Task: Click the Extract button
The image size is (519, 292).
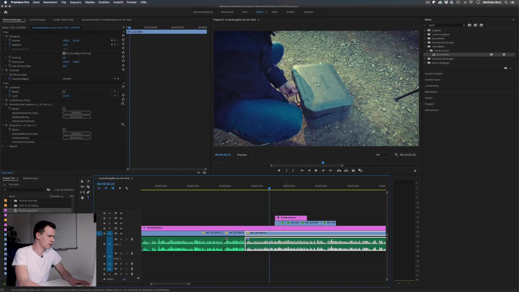Action: click(x=346, y=171)
